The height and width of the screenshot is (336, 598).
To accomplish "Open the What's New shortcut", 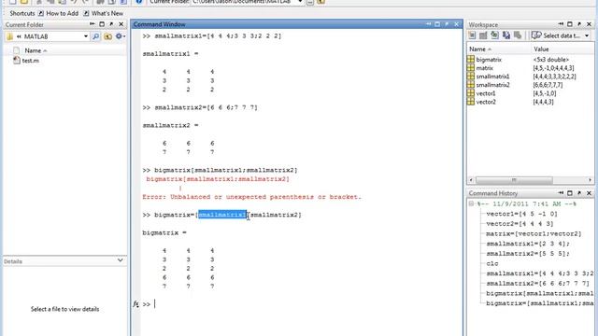I will click(x=107, y=13).
